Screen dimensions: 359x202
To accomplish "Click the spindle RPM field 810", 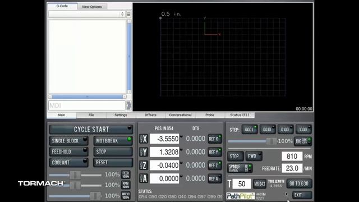I will point(292,157).
